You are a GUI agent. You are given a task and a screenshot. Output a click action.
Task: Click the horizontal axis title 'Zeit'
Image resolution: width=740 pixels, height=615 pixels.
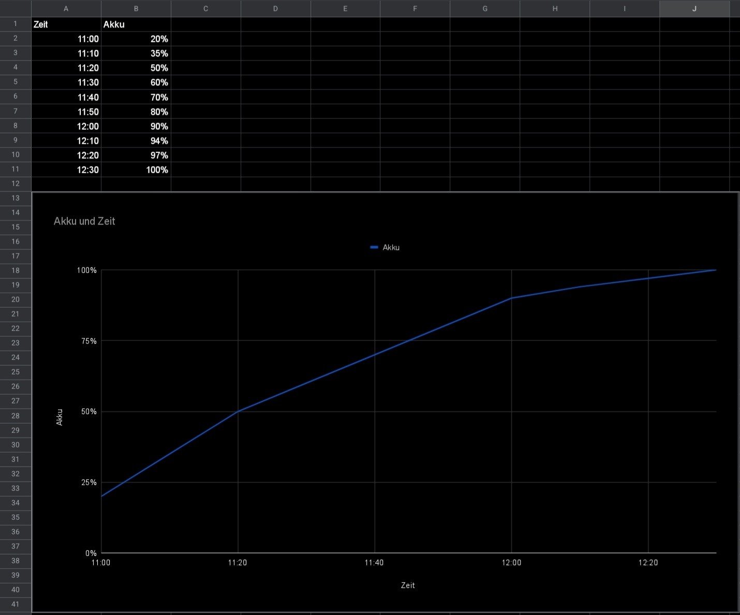tap(408, 586)
